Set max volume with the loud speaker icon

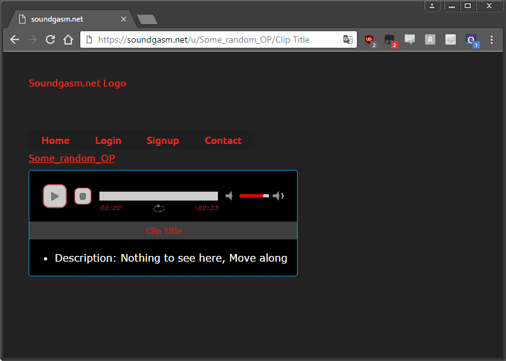[x=278, y=195]
